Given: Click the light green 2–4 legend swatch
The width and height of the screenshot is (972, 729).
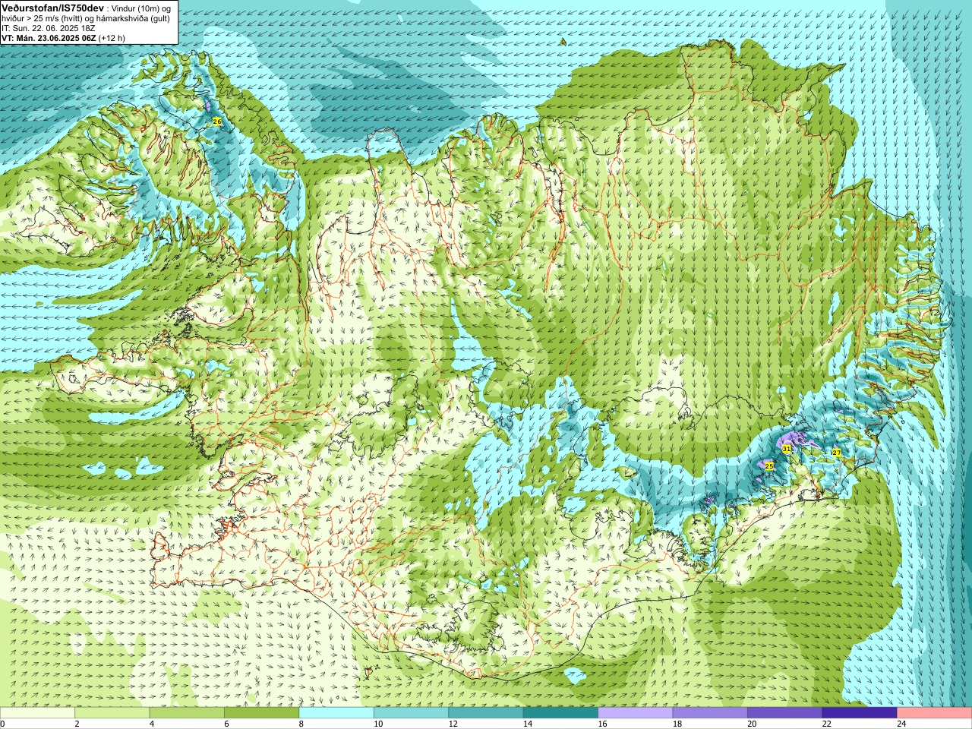Looking at the screenshot, I should click(112, 713).
